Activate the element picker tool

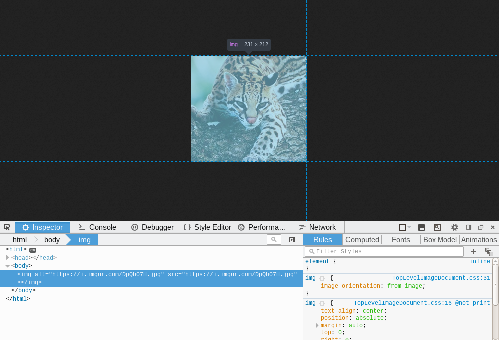coord(7,227)
